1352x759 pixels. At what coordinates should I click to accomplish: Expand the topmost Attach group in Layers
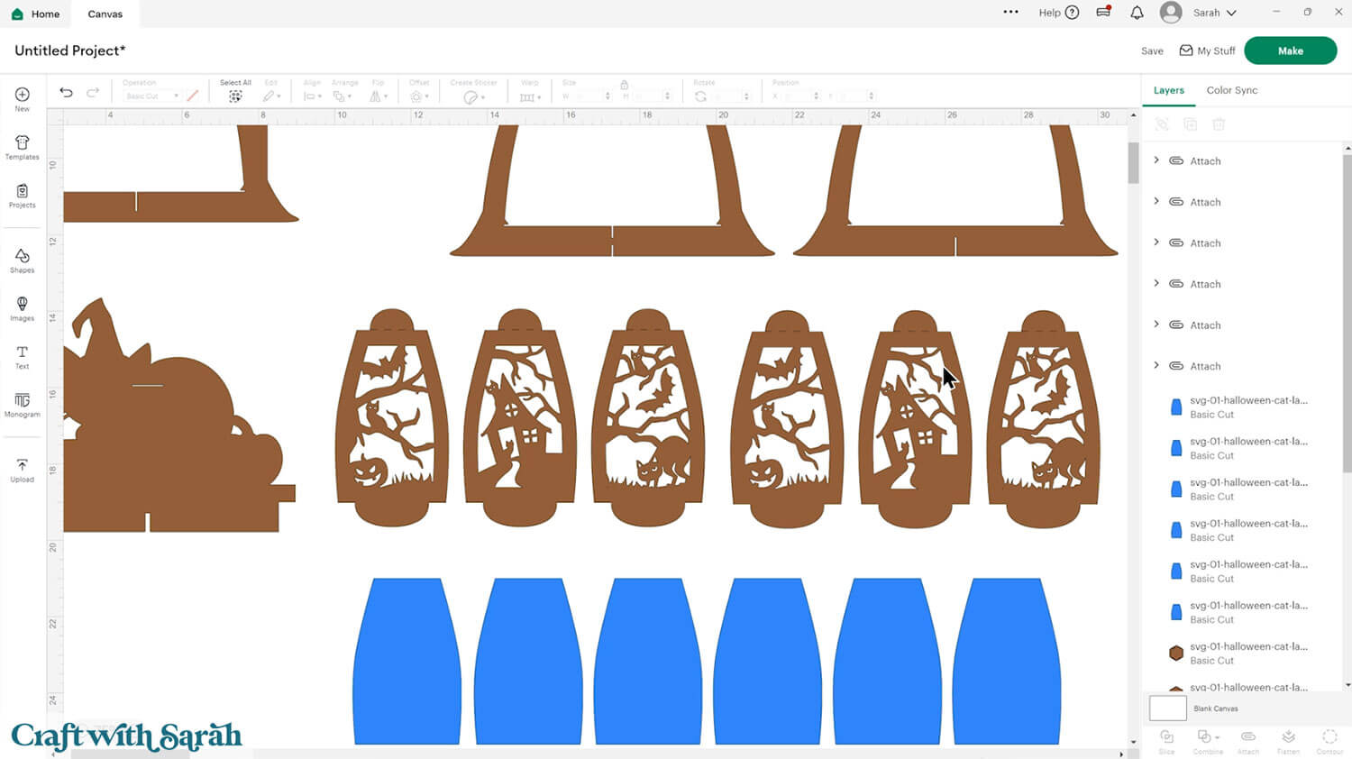pos(1156,160)
